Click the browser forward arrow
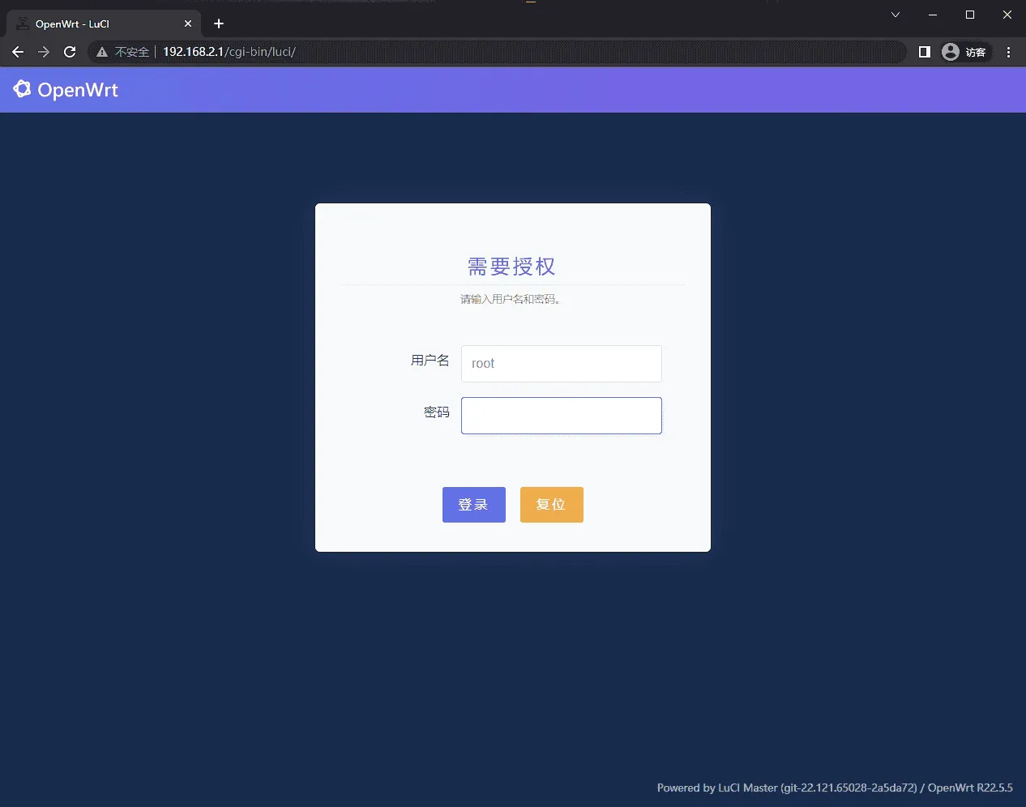 (44, 52)
